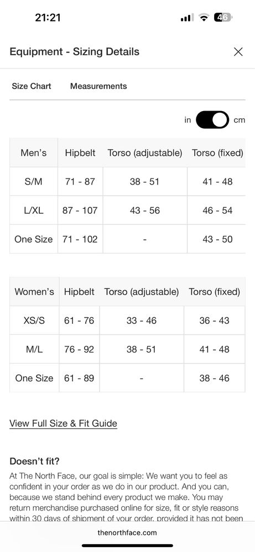Image resolution: width=255 pixels, height=552 pixels.
Task: Tap the Equipment - Sizing Details title
Action: click(74, 52)
